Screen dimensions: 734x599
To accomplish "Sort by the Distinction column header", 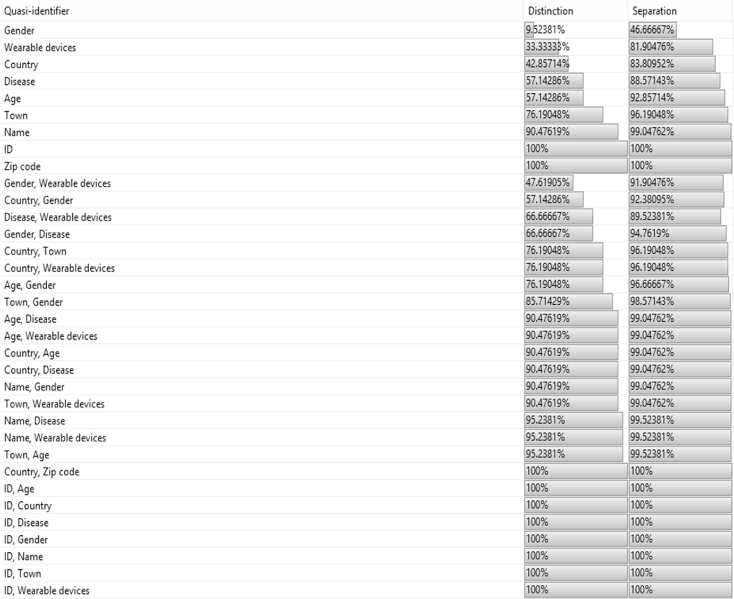I will click(550, 11).
